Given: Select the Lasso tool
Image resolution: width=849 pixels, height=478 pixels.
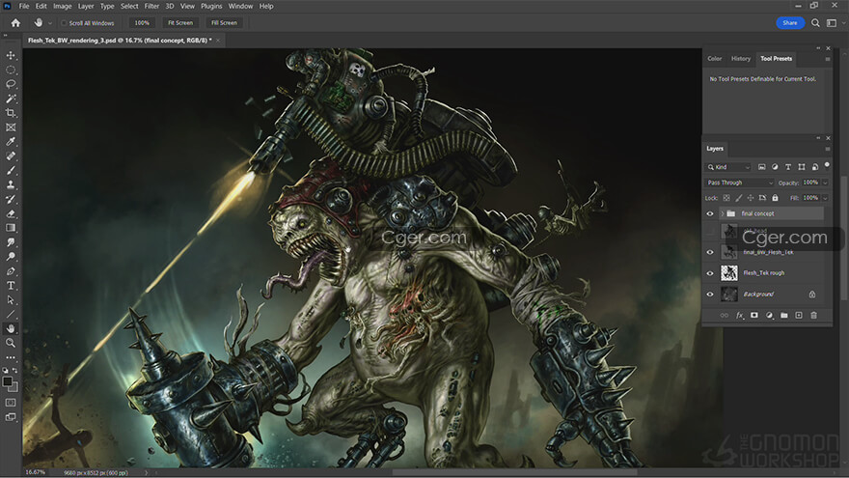Looking at the screenshot, I should point(11,84).
